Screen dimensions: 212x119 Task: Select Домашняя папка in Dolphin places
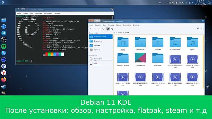coord(101,37)
